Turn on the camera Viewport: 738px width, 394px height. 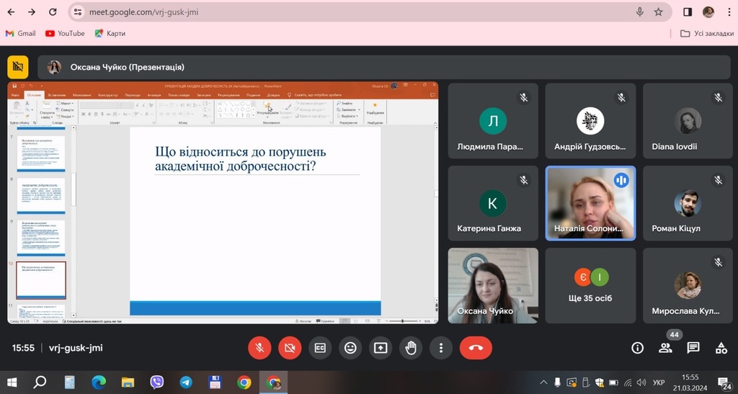pos(290,348)
